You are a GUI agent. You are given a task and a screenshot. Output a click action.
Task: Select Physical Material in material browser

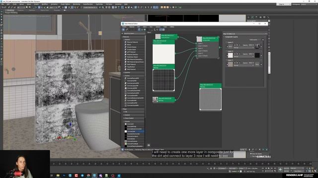click(134, 42)
